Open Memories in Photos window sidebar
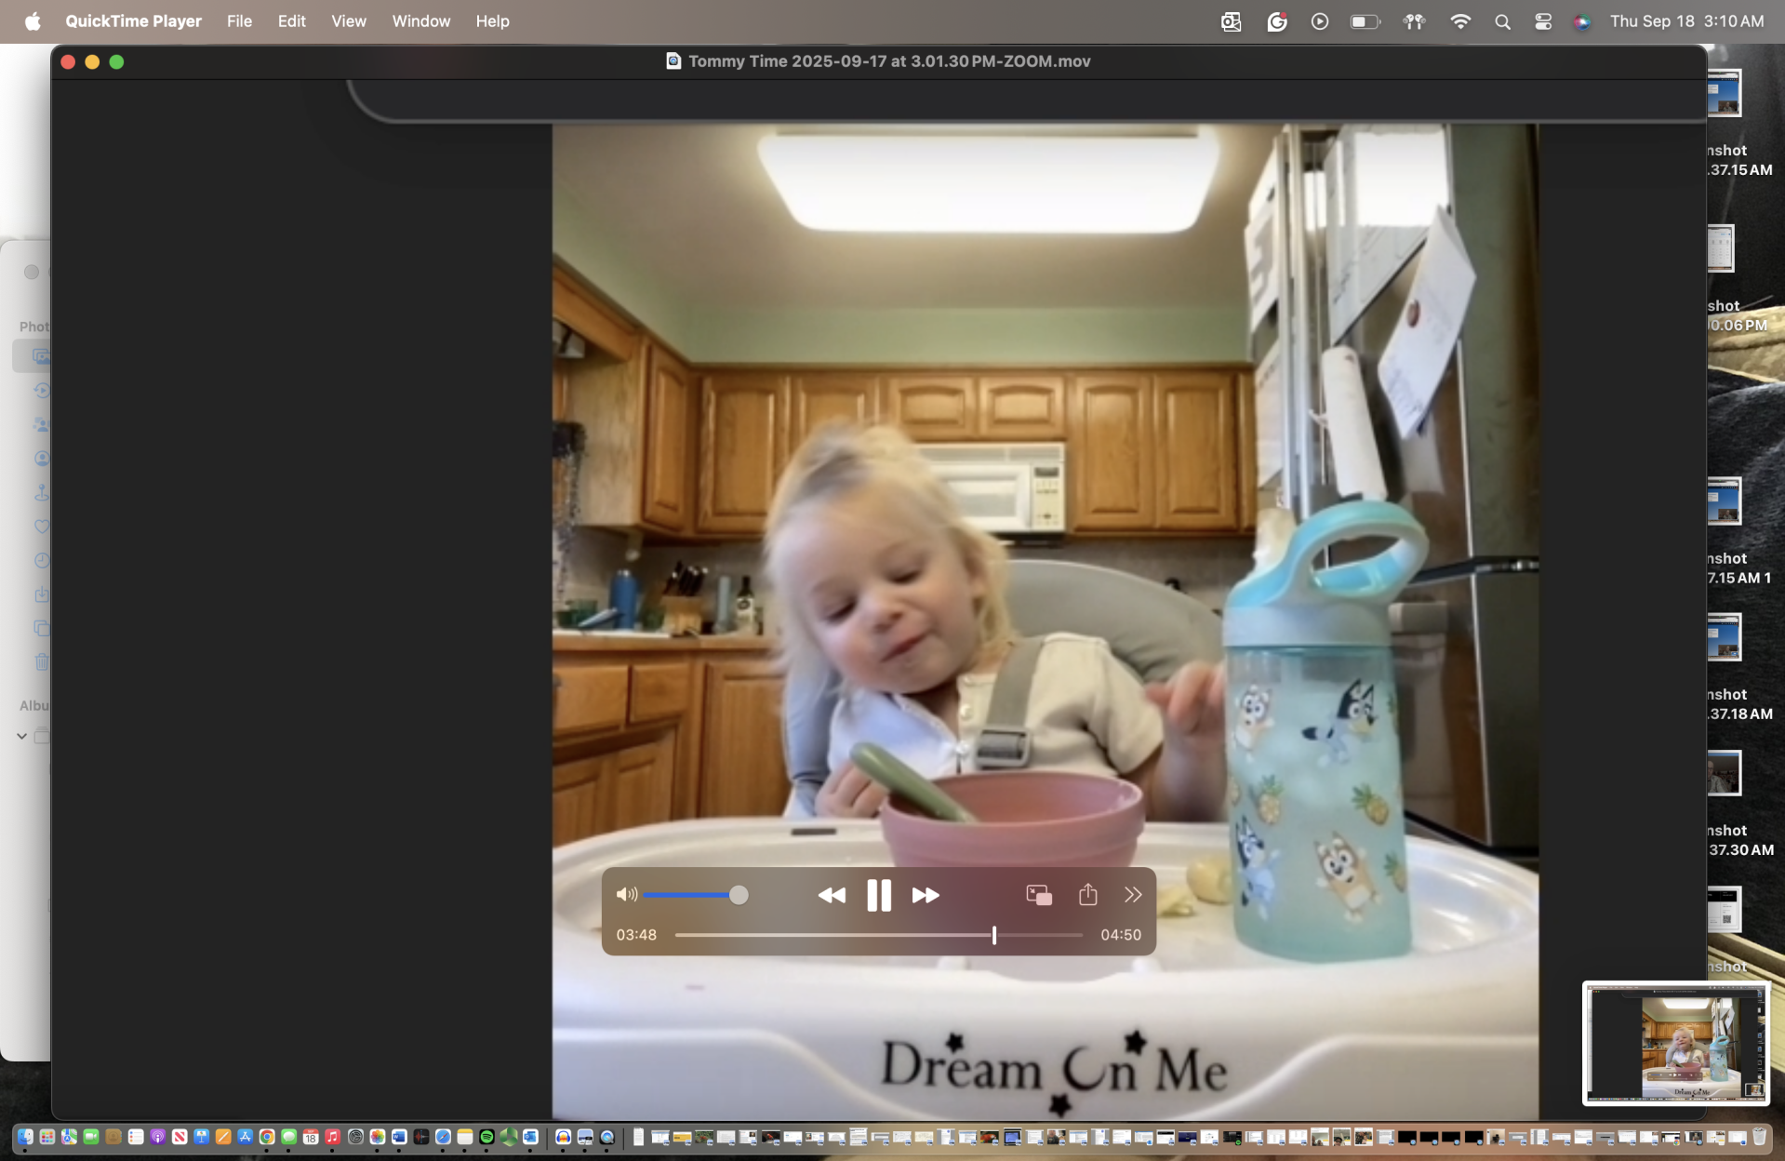 pos(41,391)
